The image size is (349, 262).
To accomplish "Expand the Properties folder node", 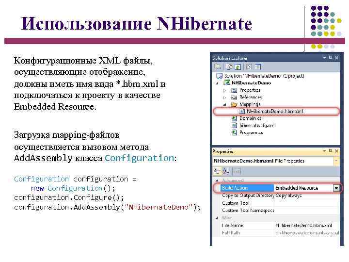I will tap(224, 90).
